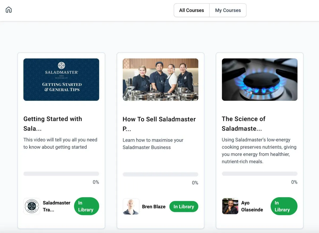Click the Saladmaster Training logo avatar
Screen dimensions: 319x233
(x=32, y=206)
